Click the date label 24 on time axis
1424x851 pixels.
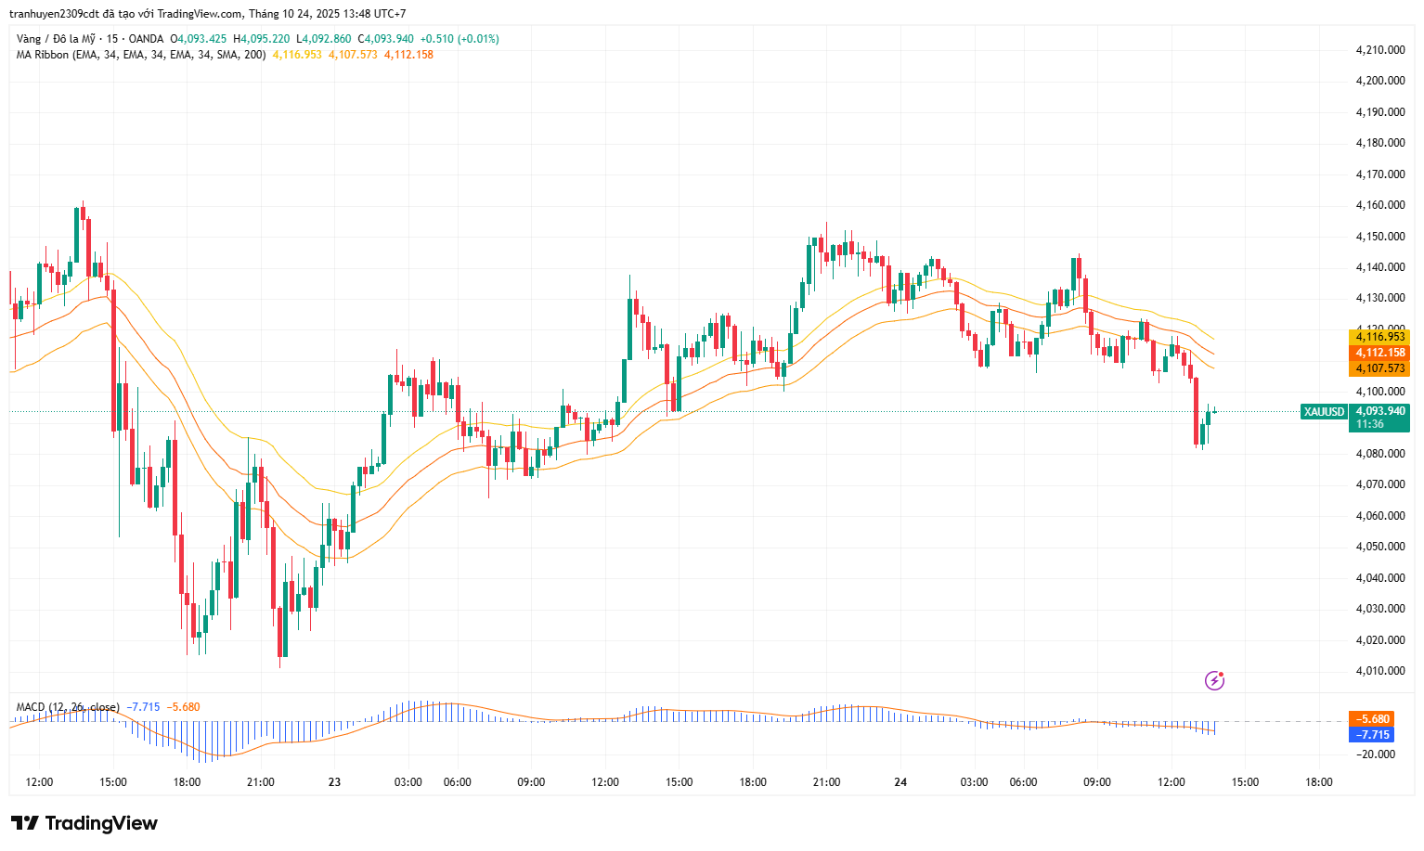900,782
